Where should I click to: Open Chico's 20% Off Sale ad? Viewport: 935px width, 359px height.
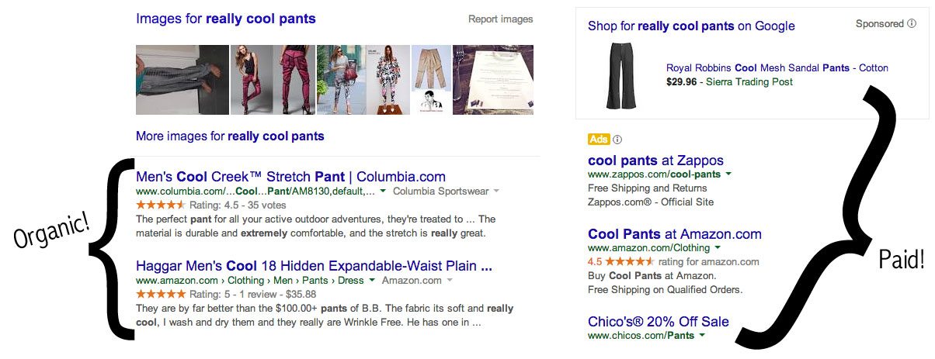(659, 322)
